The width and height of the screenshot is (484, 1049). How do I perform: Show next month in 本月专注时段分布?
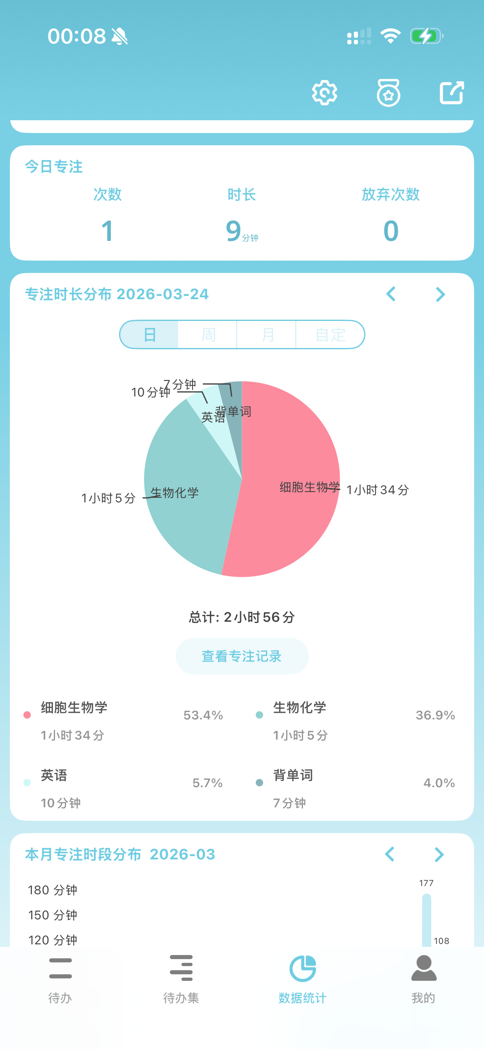tap(439, 854)
